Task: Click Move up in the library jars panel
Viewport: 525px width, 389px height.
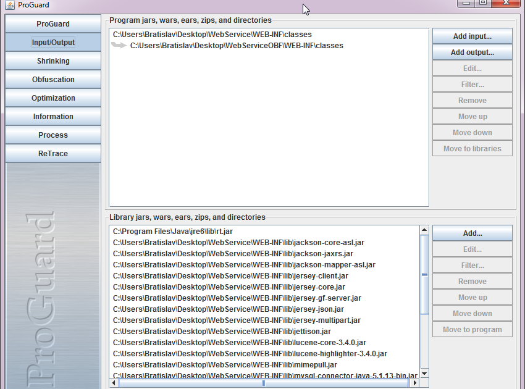Action: pyautogui.click(x=472, y=298)
